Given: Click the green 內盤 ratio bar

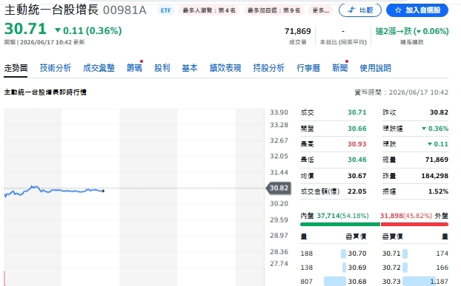Looking at the screenshot, I should pyautogui.click(x=340, y=225).
